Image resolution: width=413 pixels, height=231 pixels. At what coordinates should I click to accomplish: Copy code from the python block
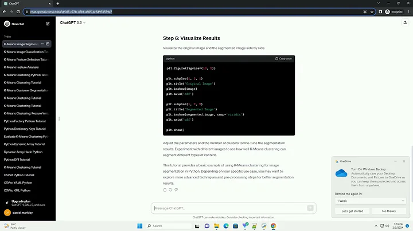pyautogui.click(x=283, y=58)
